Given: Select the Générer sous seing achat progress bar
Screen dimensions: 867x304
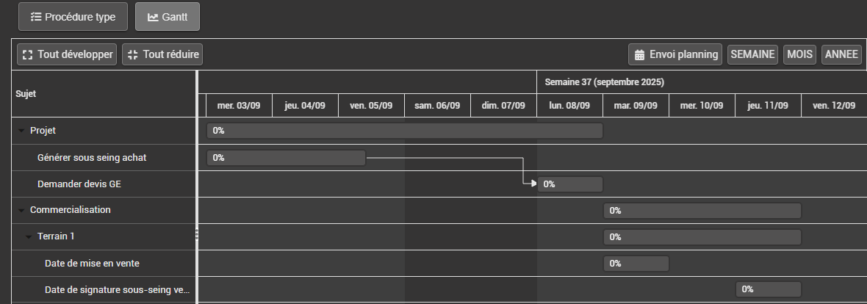Looking at the screenshot, I should (287, 158).
